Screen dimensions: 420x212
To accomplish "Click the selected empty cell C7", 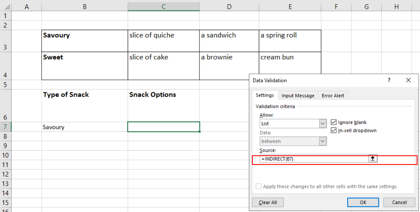I will (164, 127).
